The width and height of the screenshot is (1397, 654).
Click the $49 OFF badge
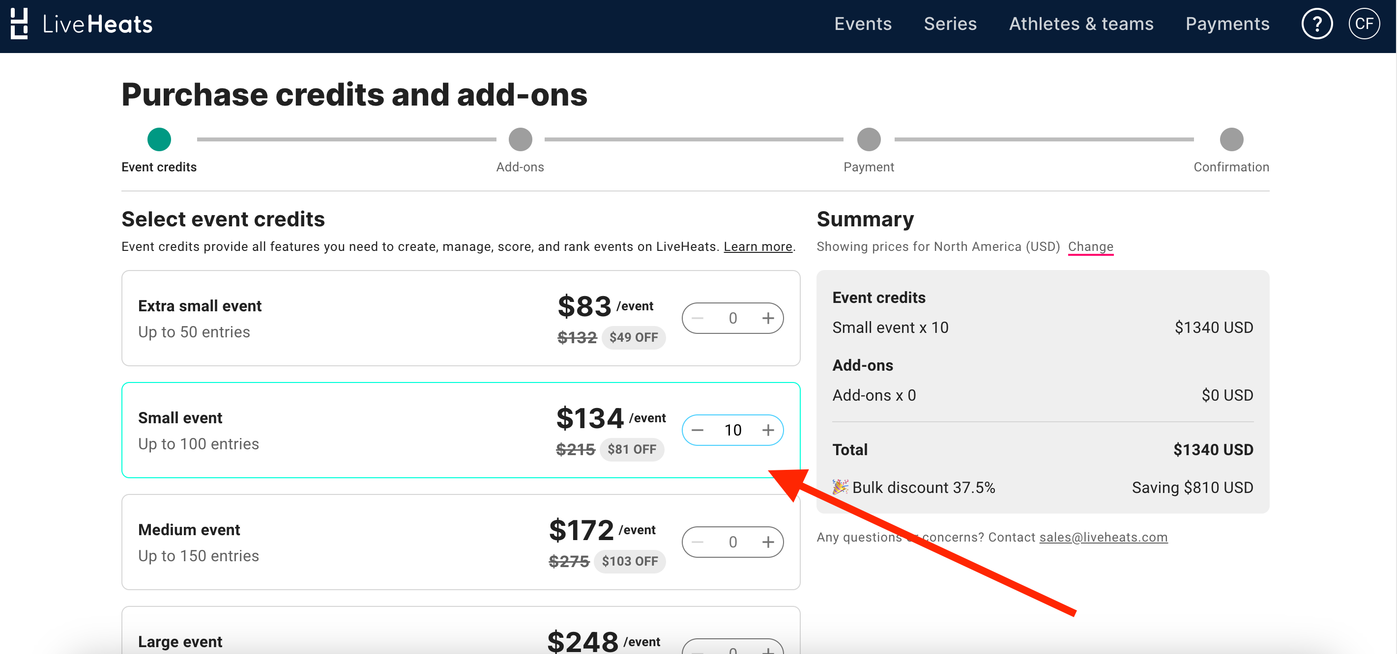[634, 338]
